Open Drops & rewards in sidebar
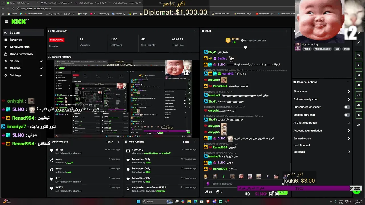The width and height of the screenshot is (365, 205). [23, 54]
